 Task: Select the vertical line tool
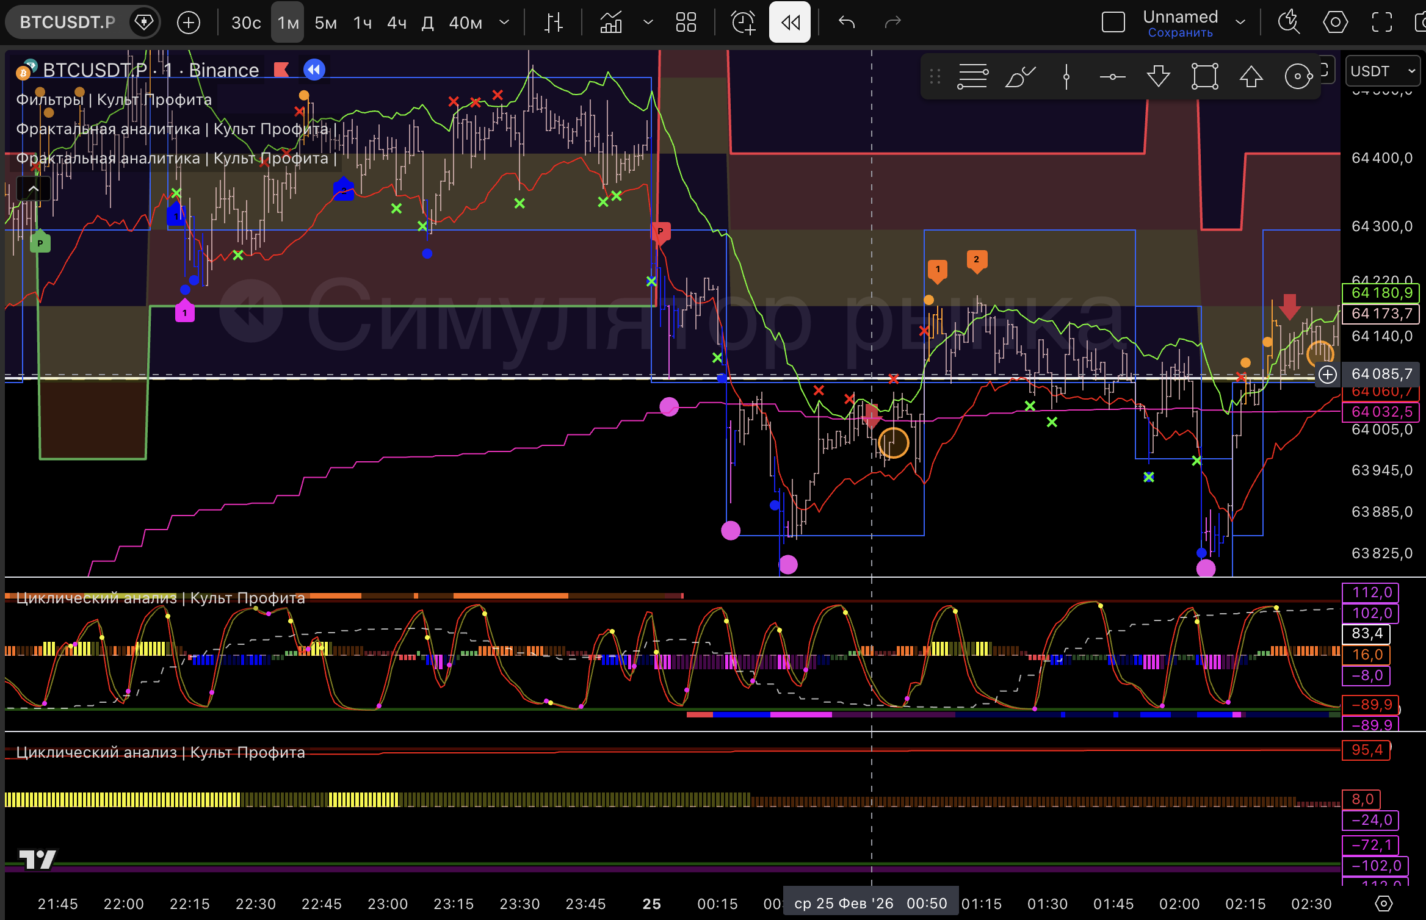pyautogui.click(x=1066, y=77)
